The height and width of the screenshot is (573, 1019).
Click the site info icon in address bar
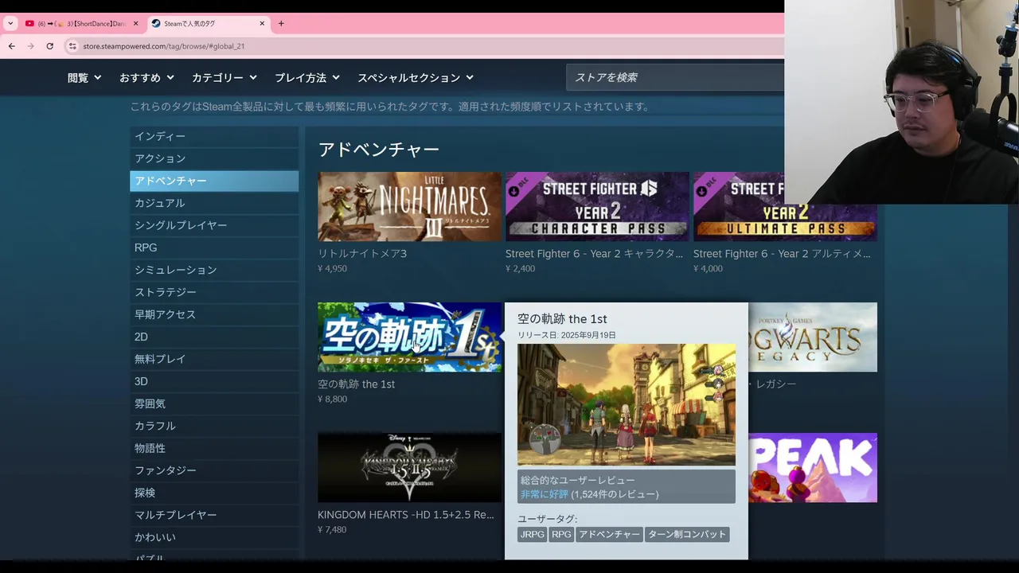pyautogui.click(x=72, y=46)
